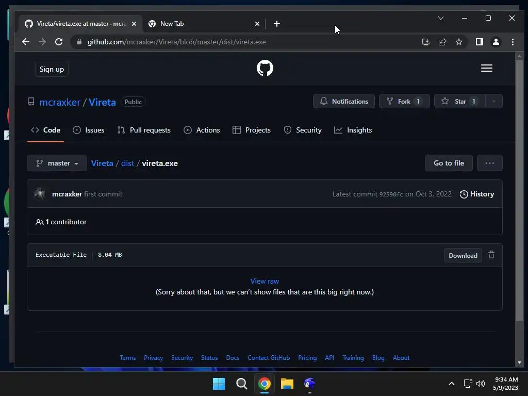Open the View raw link
528x396 pixels.
tap(265, 281)
